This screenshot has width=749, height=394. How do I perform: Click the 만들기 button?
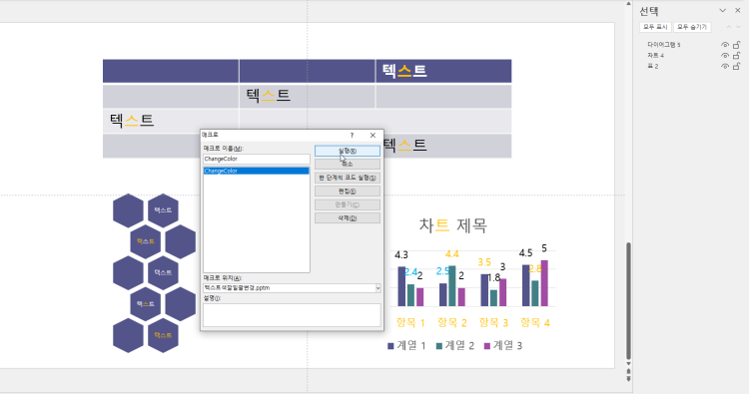tap(348, 204)
